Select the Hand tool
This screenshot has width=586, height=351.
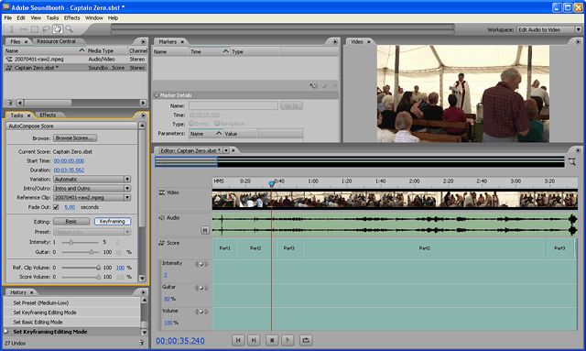point(57,28)
